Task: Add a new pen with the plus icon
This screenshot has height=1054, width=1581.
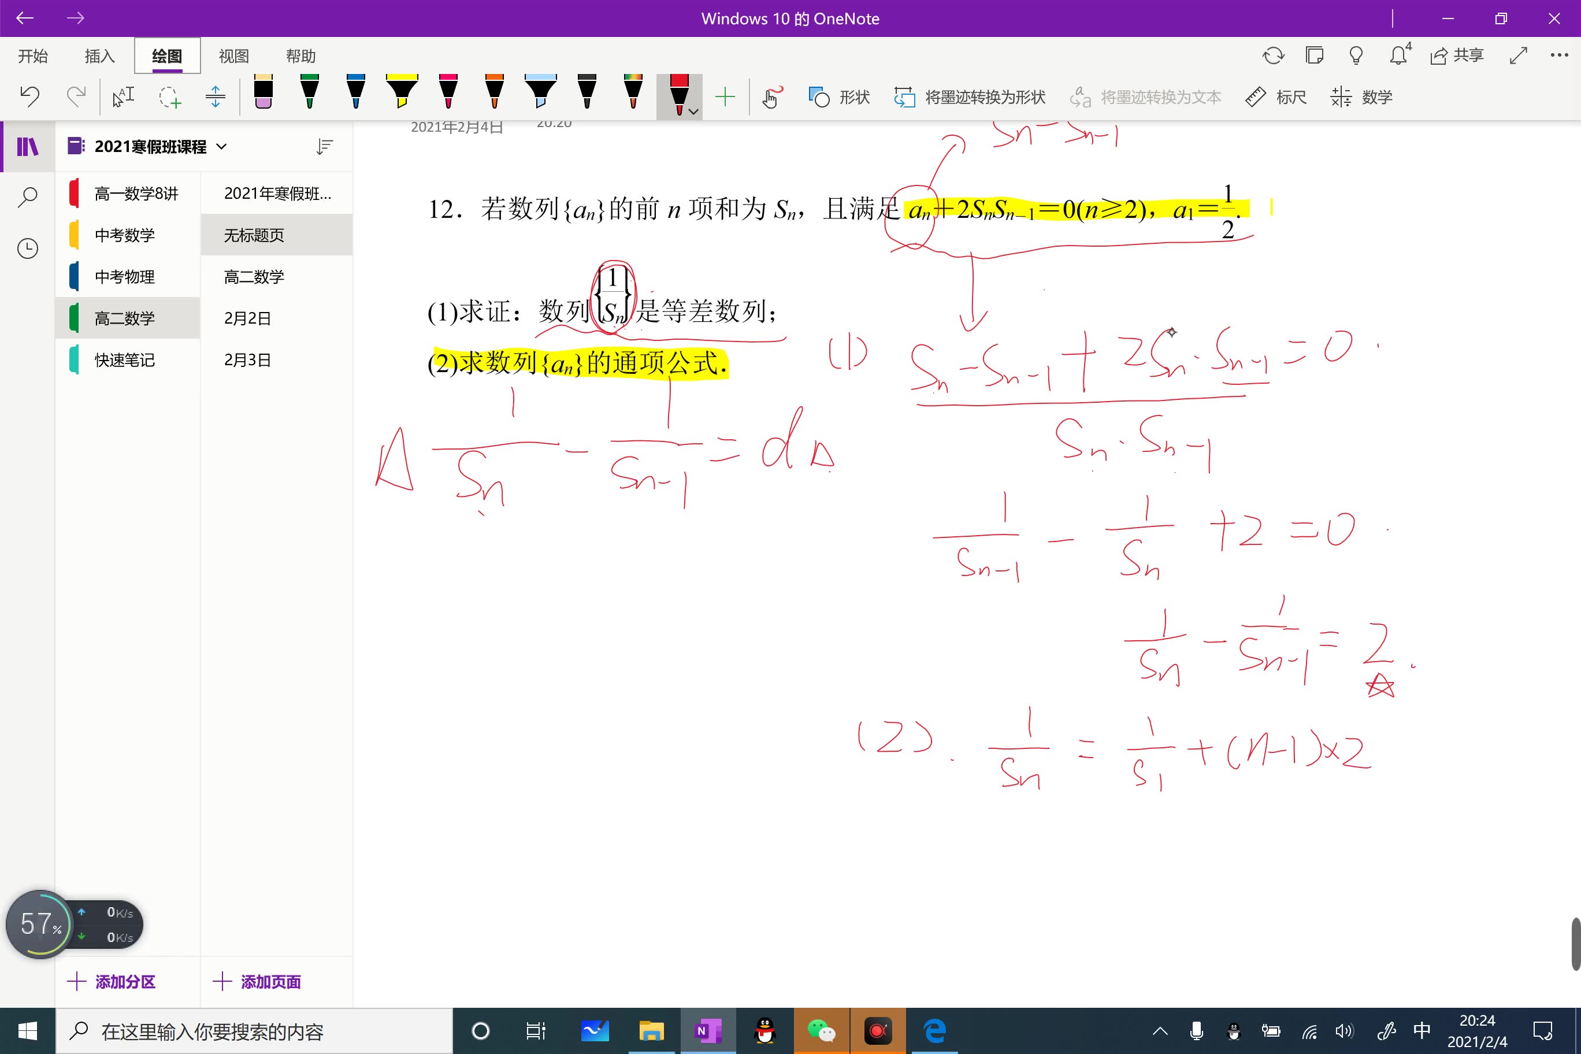Action: (x=725, y=96)
